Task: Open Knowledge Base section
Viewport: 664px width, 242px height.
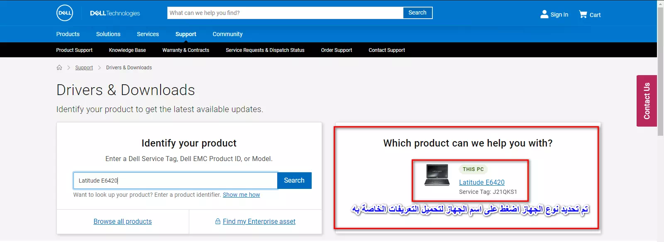Action: pyautogui.click(x=127, y=50)
